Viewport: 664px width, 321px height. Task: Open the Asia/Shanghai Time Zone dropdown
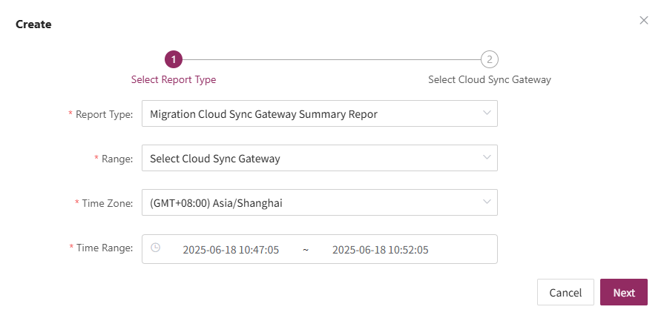tap(320, 202)
